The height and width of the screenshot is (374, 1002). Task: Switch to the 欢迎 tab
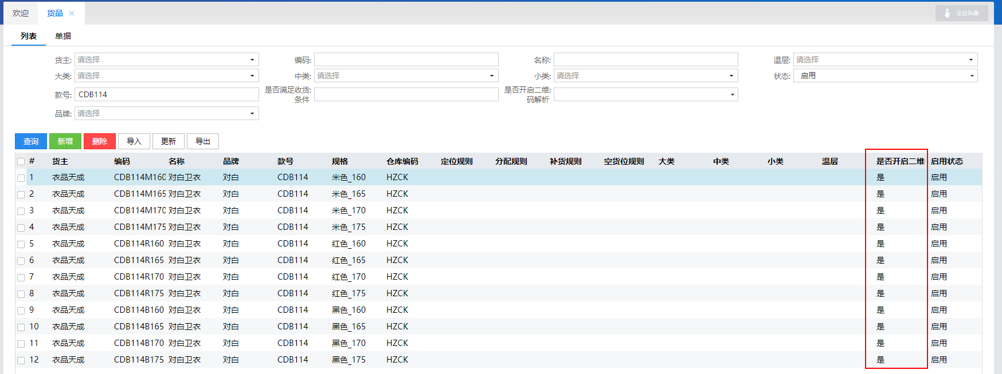[21, 13]
